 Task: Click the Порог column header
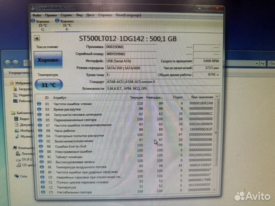pyautogui.click(x=178, y=97)
